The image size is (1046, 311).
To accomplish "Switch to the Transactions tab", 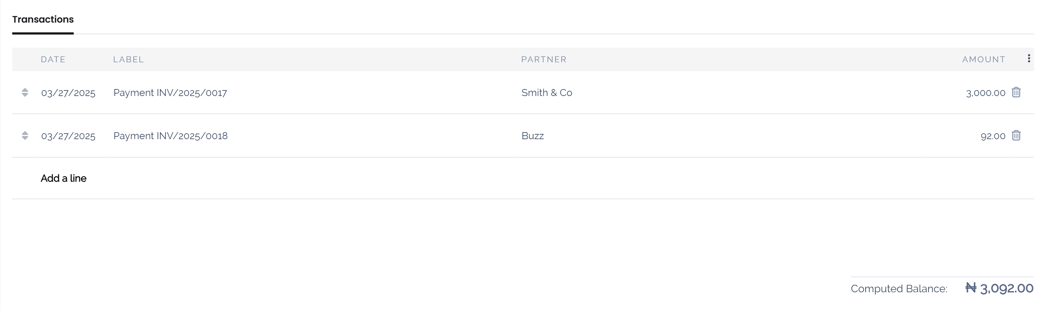I will pyautogui.click(x=43, y=19).
